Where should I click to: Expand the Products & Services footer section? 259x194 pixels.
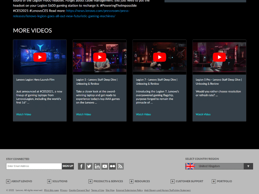90,181
